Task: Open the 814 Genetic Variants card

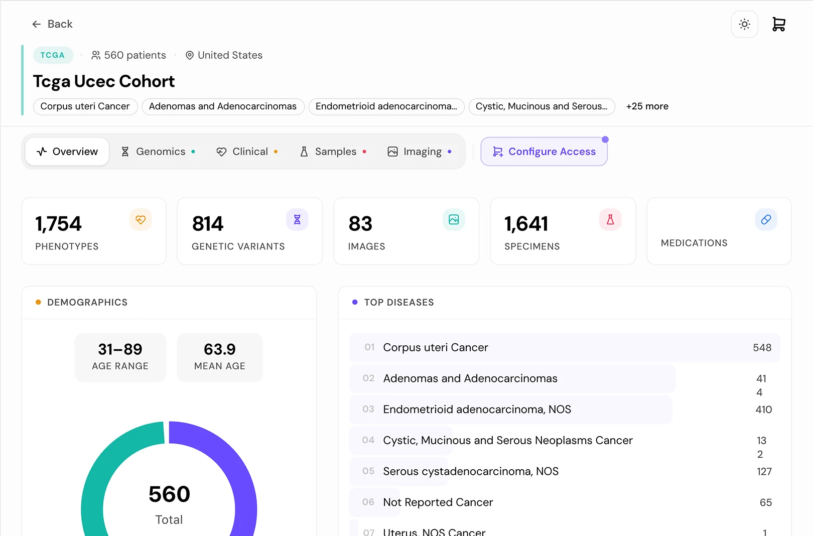Action: coord(250,231)
